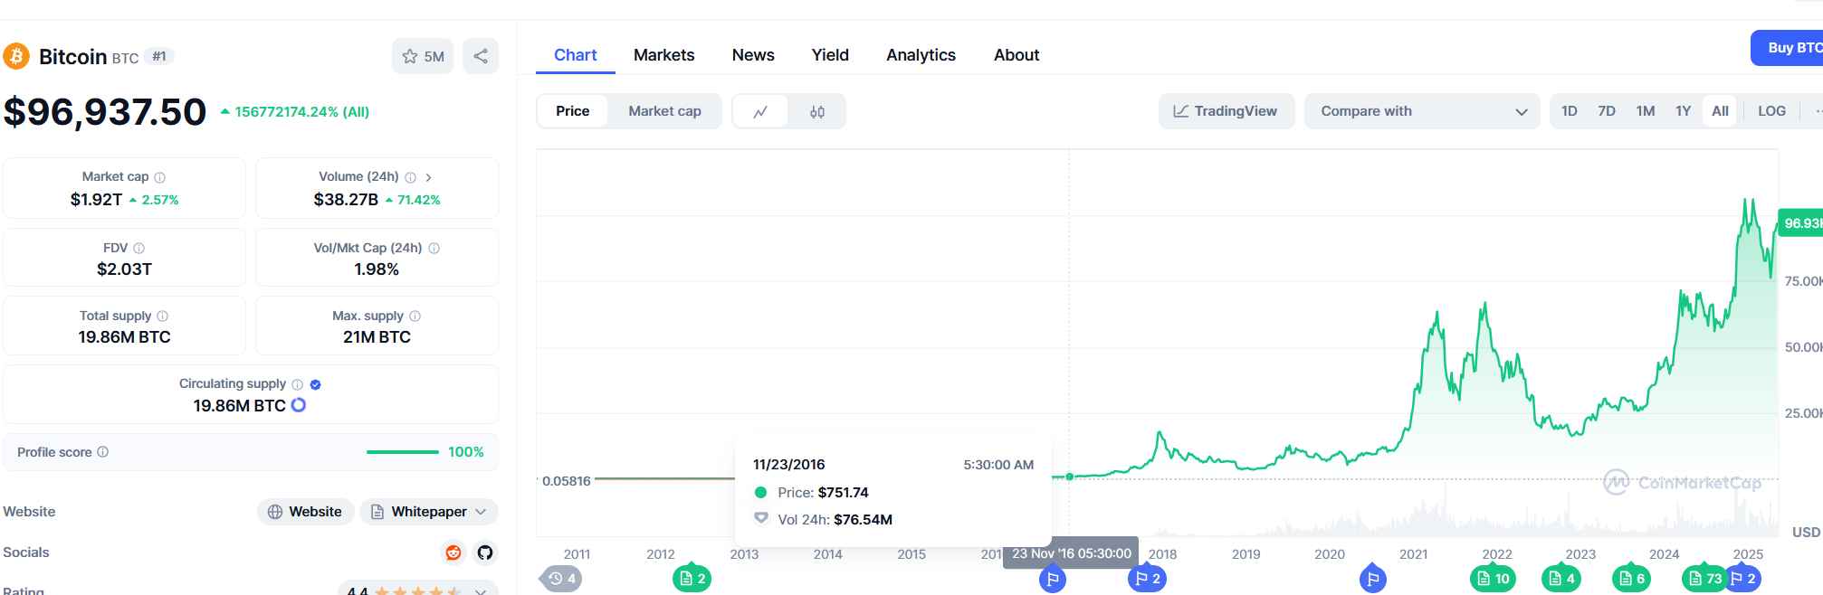Set chart range to 1Y
1823x595 pixels.
click(1683, 111)
